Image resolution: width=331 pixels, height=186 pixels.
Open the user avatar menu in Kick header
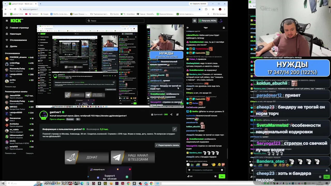coord(221,21)
